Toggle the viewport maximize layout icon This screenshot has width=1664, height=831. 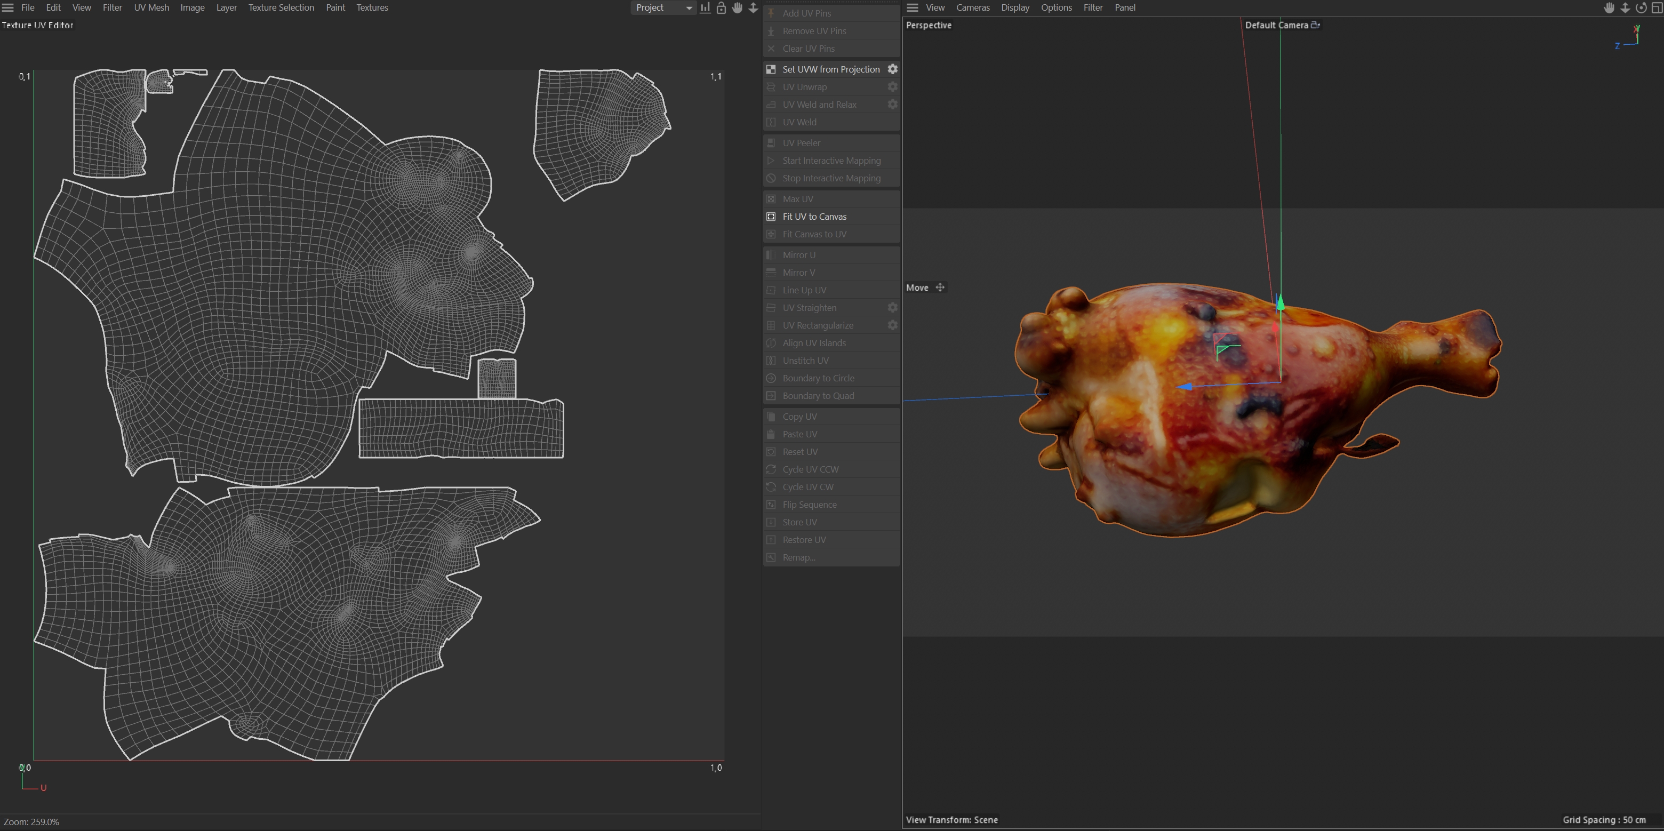coord(1657,8)
